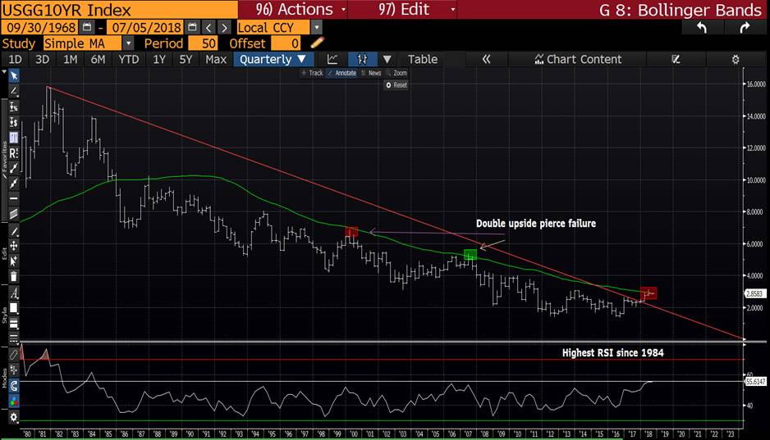The height and width of the screenshot is (440, 770).
Task: Click the Period input field
Action: point(204,43)
